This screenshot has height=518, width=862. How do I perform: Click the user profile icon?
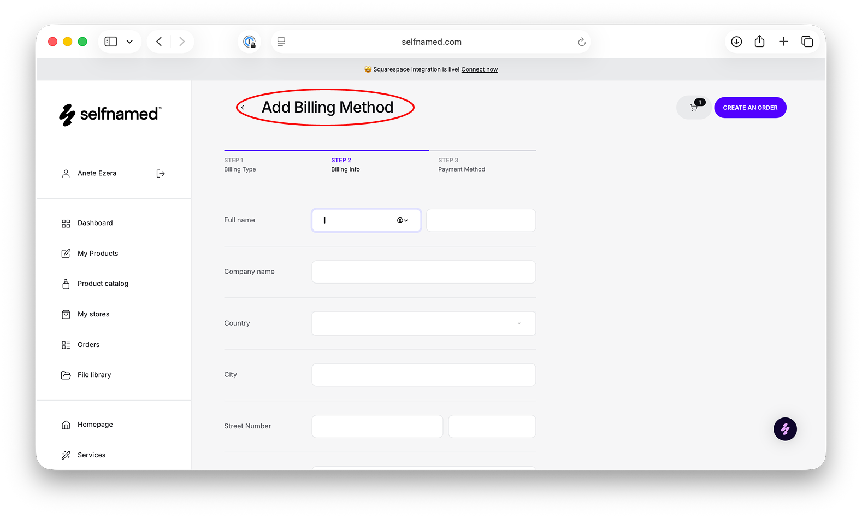66,173
